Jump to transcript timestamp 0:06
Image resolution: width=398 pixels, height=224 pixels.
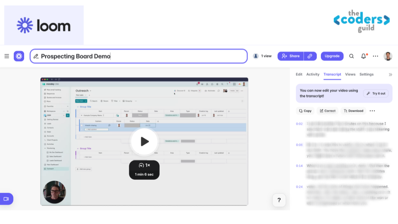(299, 145)
